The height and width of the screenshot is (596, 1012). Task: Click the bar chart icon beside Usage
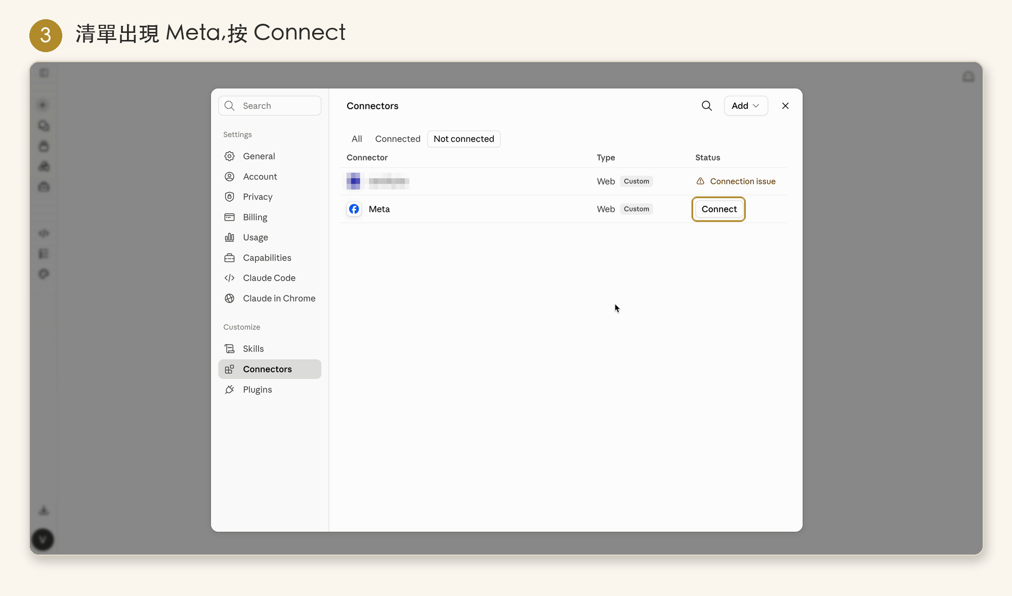click(x=229, y=237)
